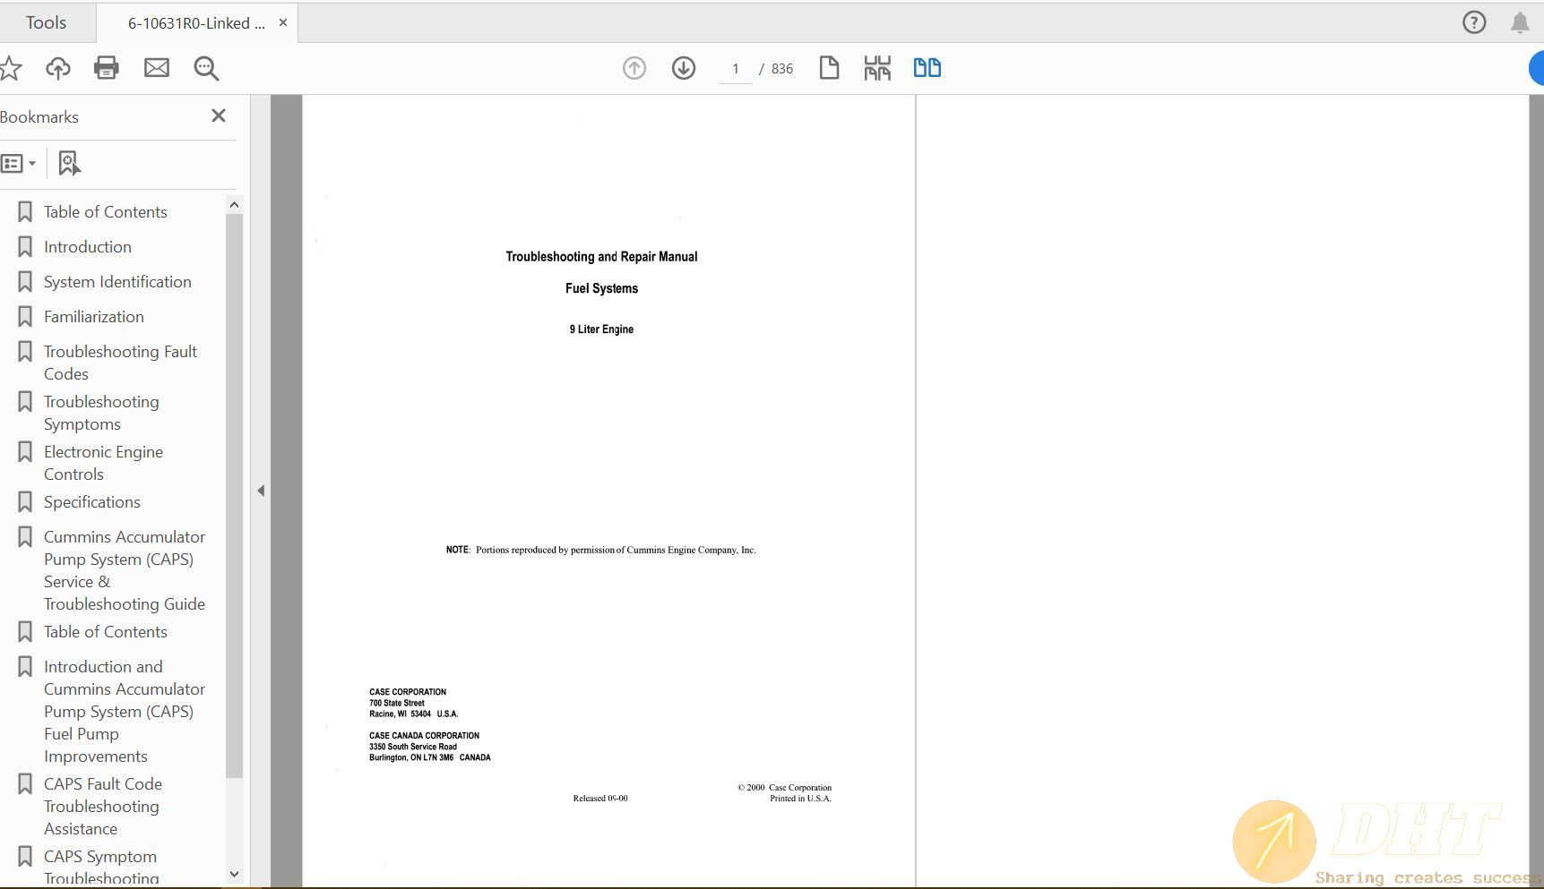
Task: Click the Troubleshooting and Repair Manual title text
Action: point(601,257)
